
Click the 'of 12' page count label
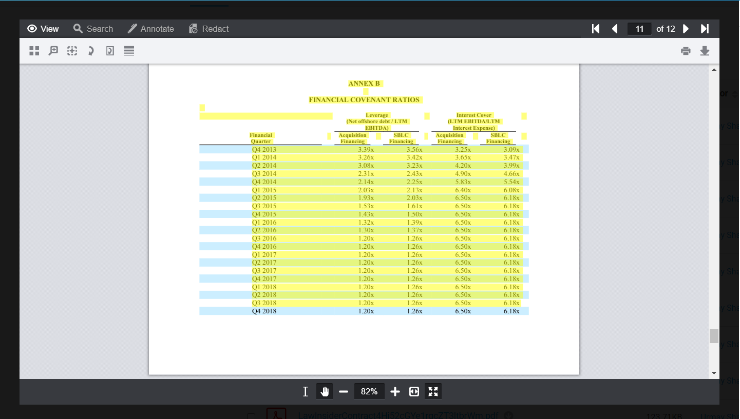[666, 29]
